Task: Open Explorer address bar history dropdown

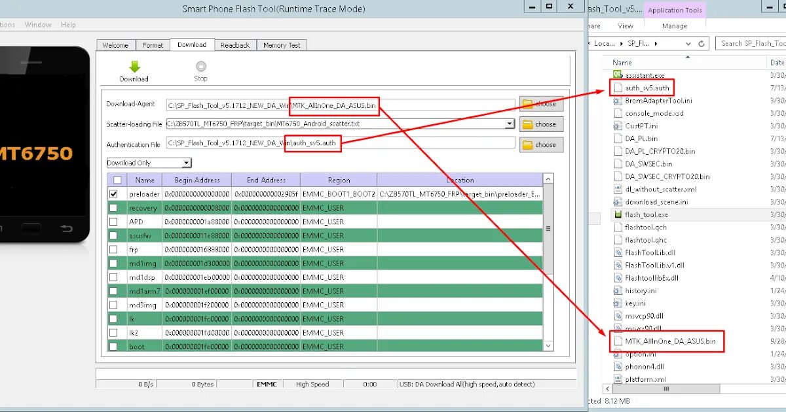Action: click(x=688, y=44)
